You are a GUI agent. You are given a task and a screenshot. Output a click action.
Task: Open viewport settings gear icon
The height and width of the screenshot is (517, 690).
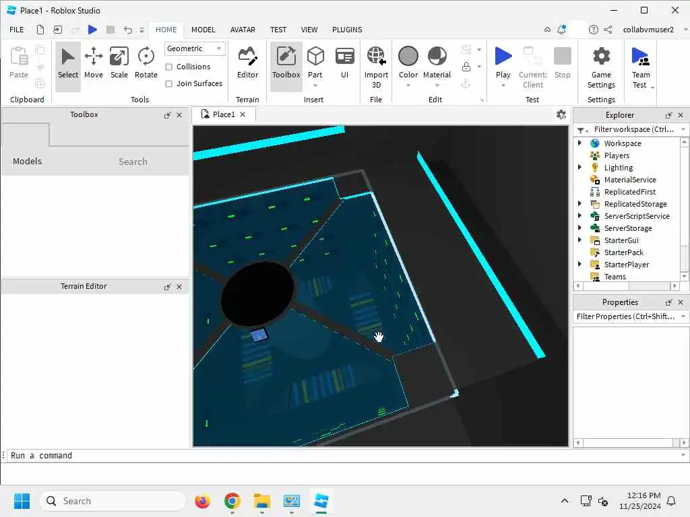[561, 114]
